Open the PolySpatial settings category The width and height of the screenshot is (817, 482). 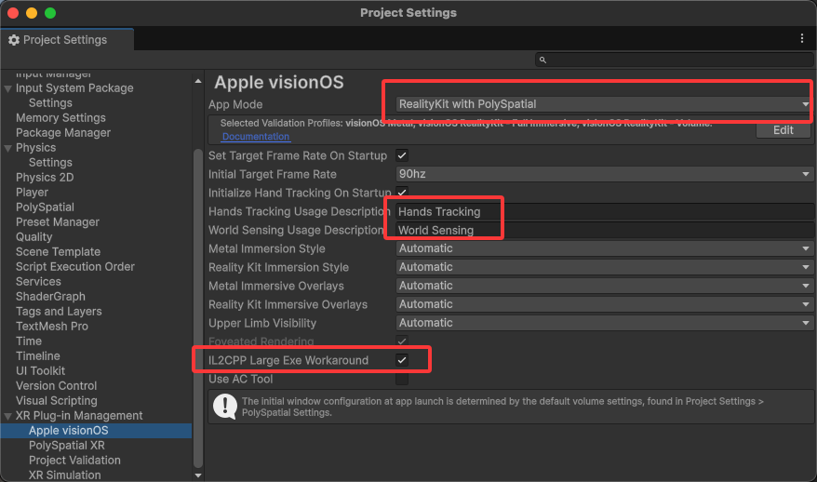click(x=45, y=208)
